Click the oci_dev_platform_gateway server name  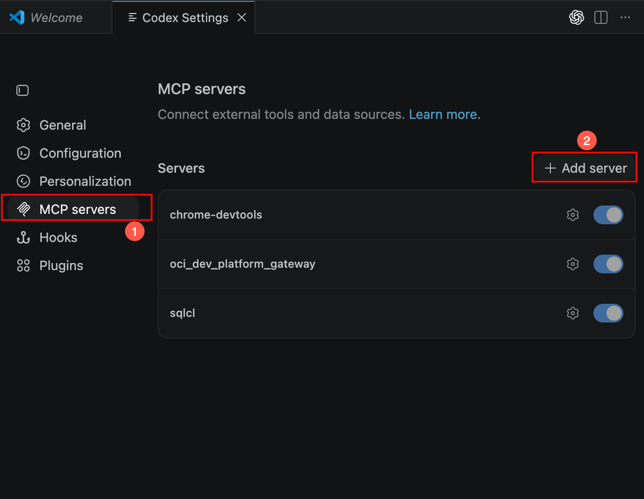(243, 264)
